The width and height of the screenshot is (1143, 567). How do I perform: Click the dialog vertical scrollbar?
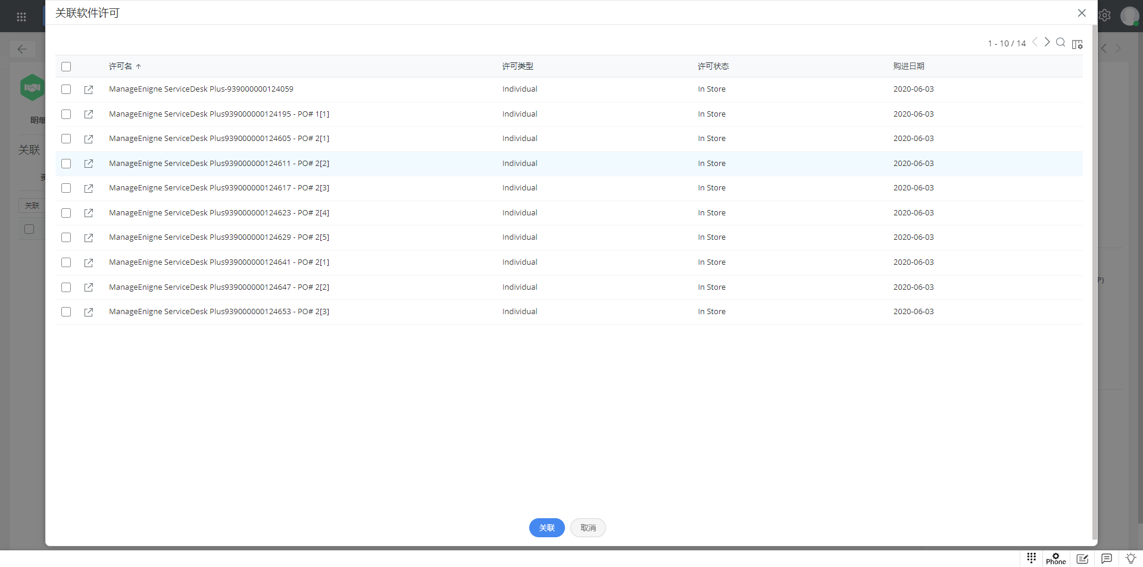coord(1094,283)
